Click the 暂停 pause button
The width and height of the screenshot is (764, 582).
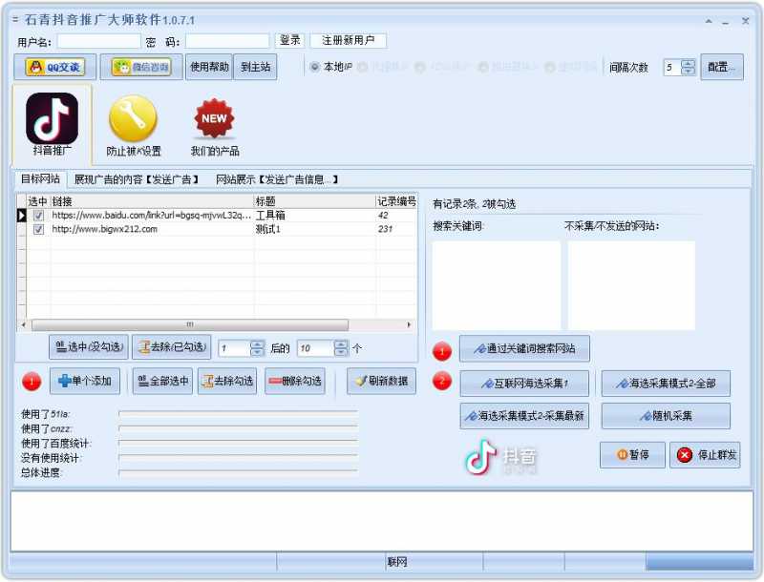click(632, 455)
